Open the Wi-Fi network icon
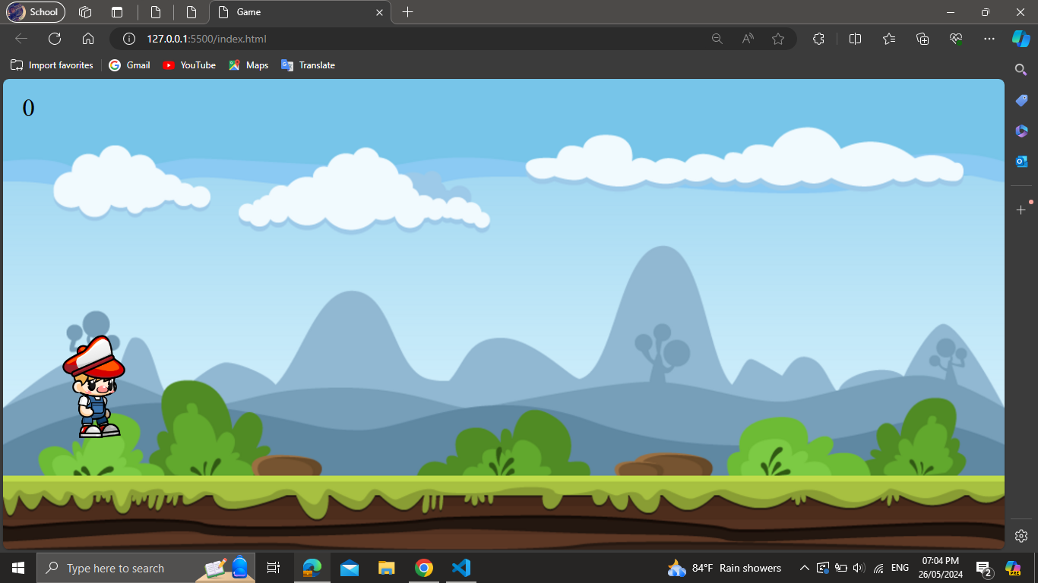 point(878,568)
